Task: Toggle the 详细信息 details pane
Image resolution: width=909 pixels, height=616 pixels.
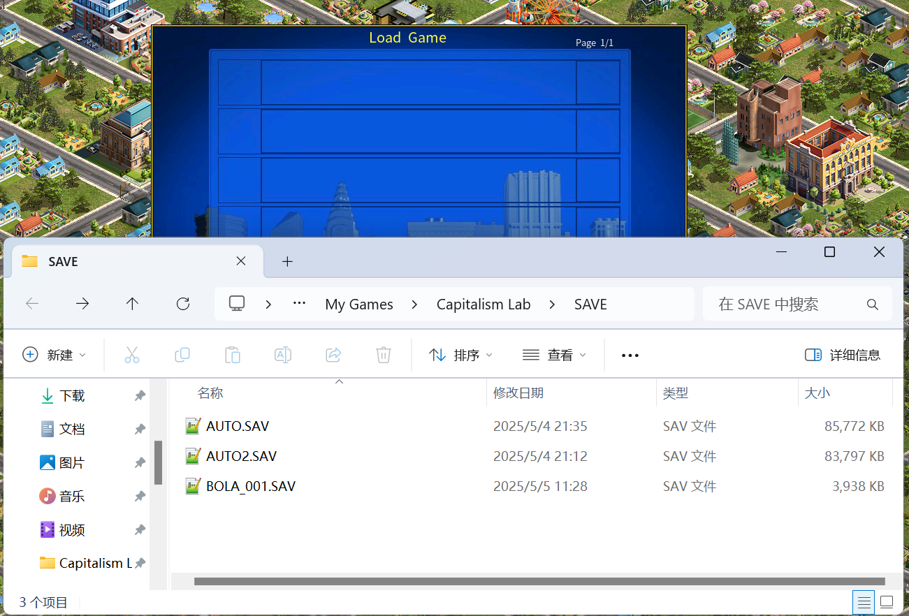Action: click(843, 355)
